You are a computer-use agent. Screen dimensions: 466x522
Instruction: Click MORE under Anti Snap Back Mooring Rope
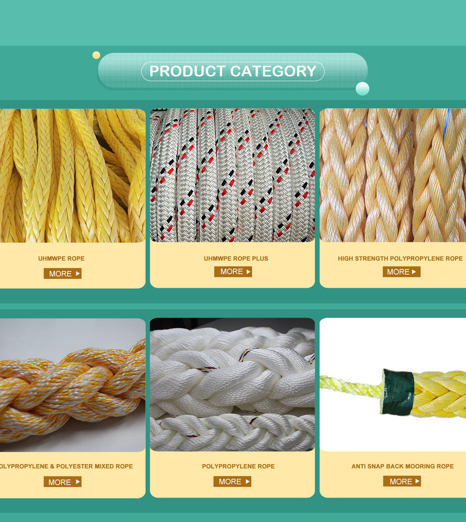(x=402, y=481)
